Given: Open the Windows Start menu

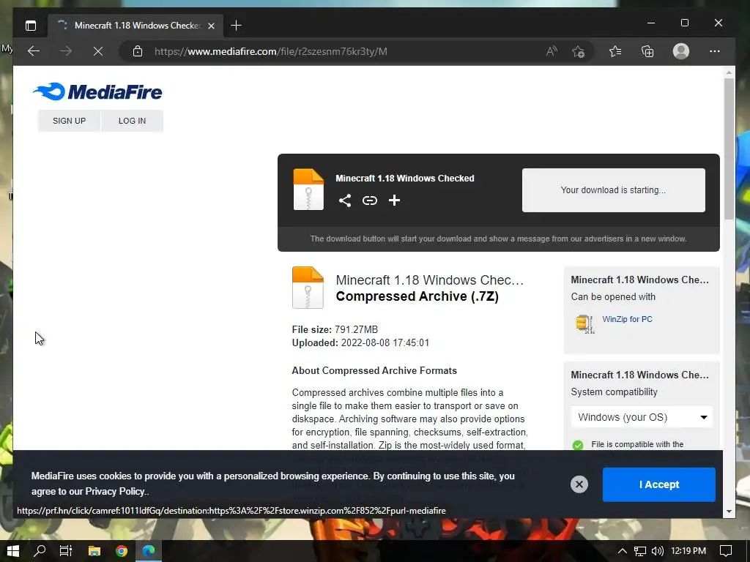Looking at the screenshot, I should (x=13, y=551).
